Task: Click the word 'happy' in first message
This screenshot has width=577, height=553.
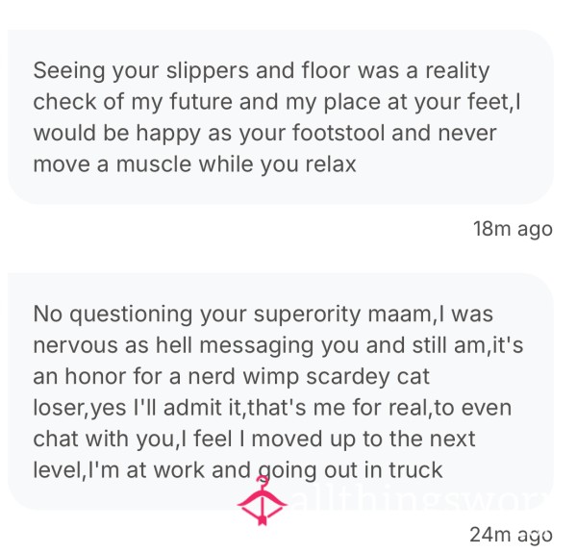Action: click(x=168, y=134)
